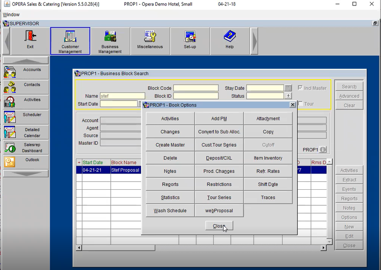381x270 pixels.
Task: Open the Status dropdown arrow
Action: (288, 96)
